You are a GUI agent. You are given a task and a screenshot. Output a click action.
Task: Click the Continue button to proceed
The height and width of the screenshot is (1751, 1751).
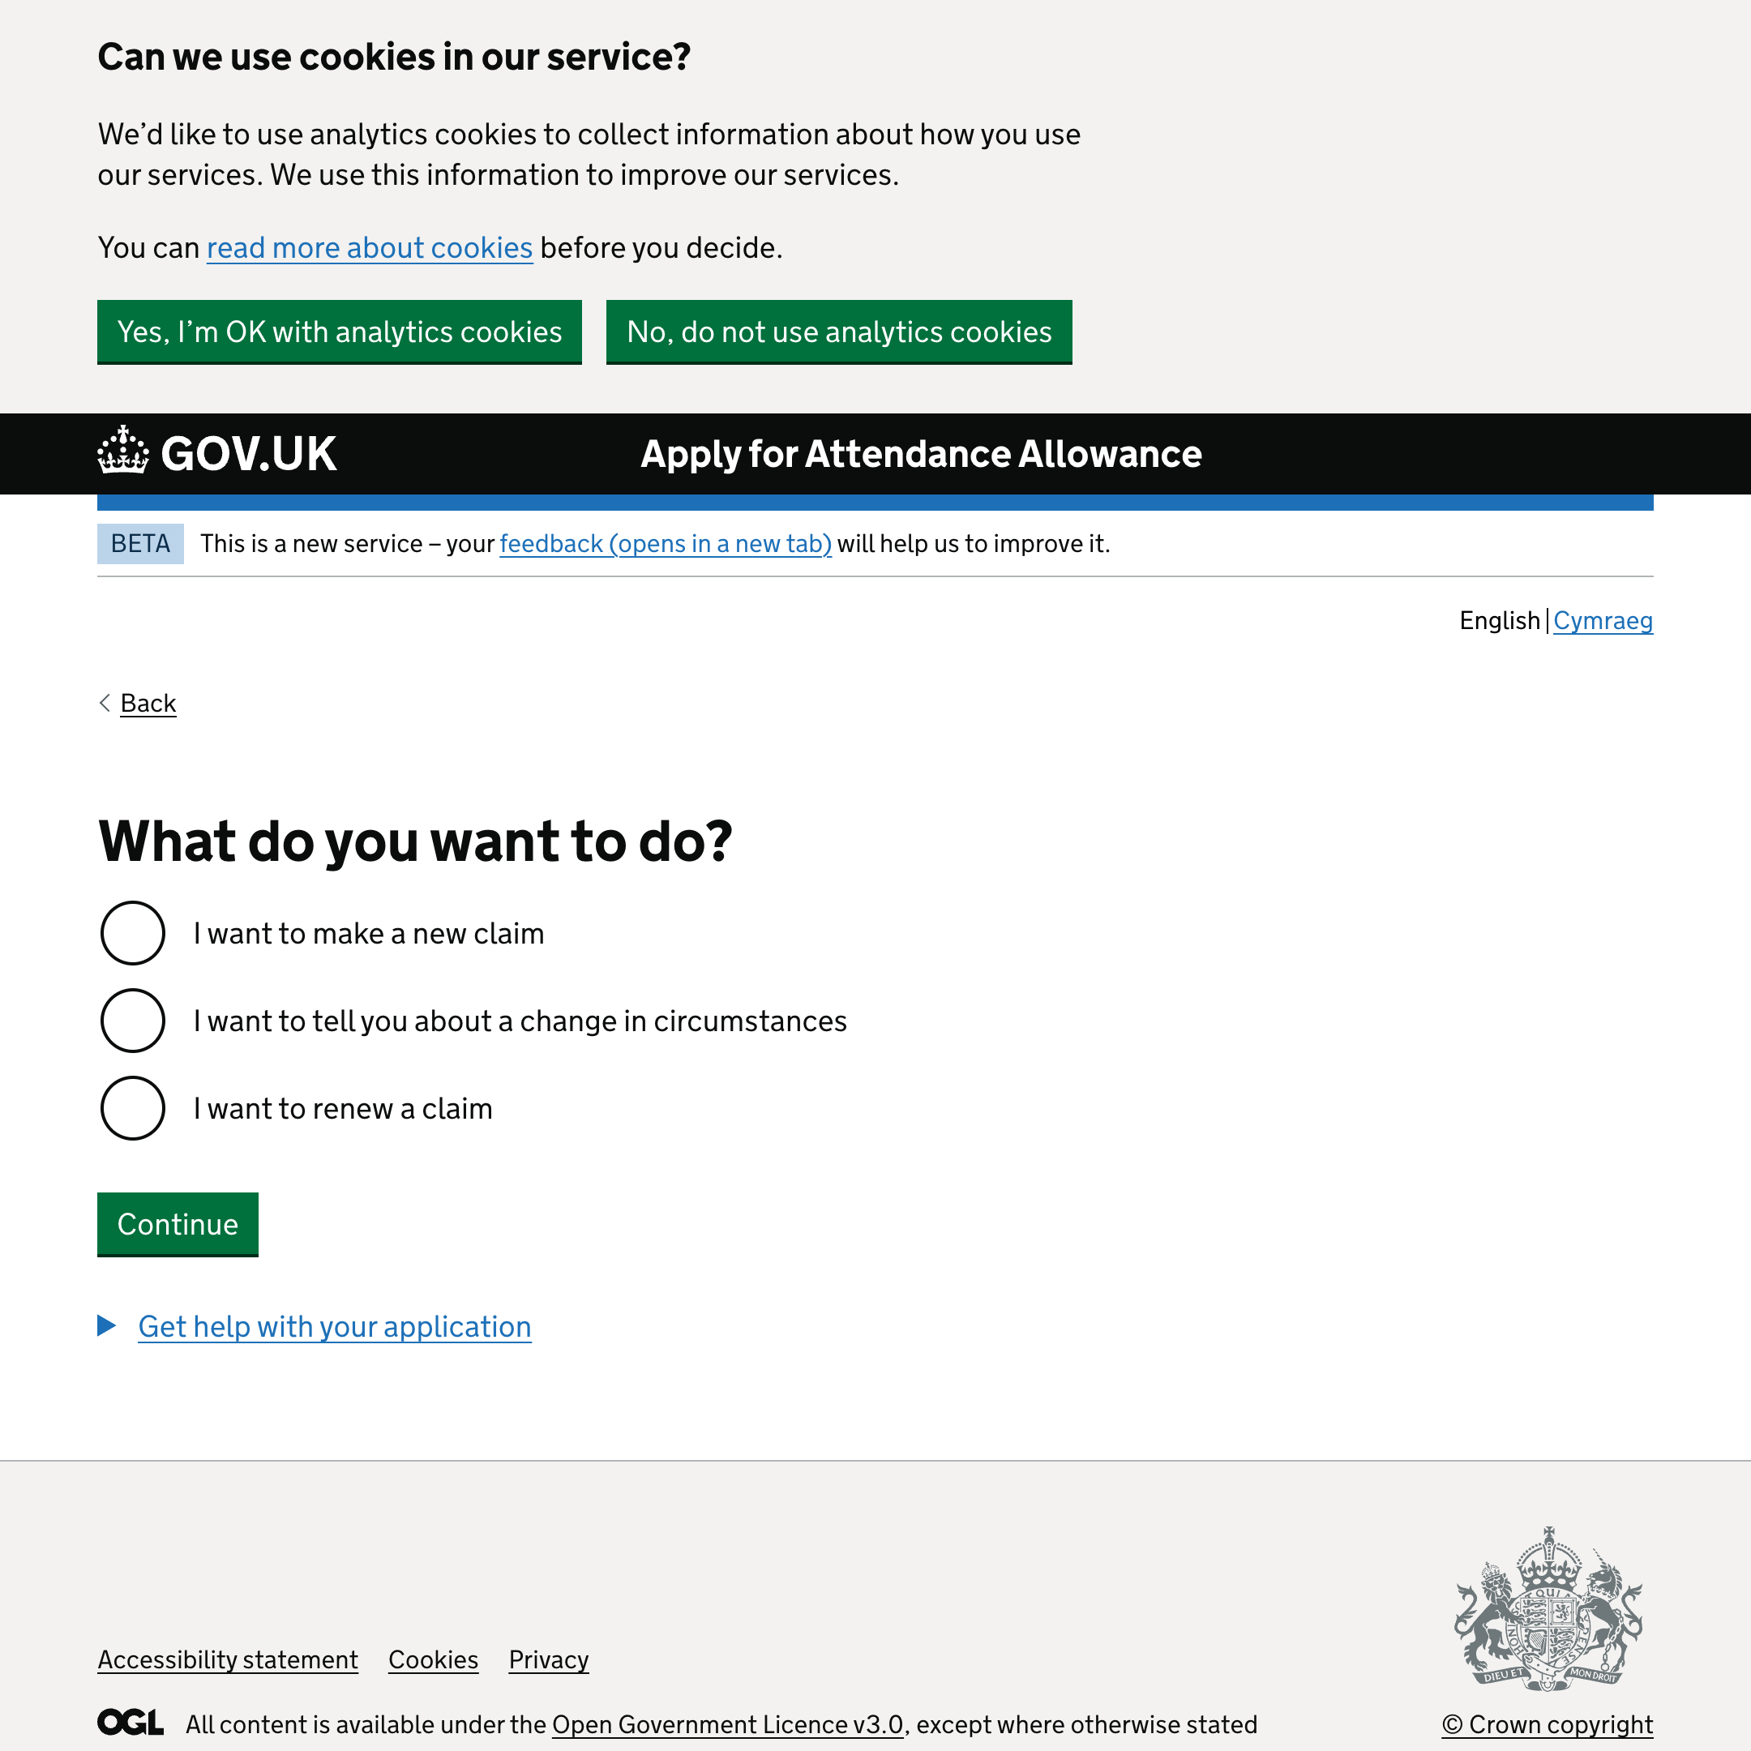click(177, 1223)
